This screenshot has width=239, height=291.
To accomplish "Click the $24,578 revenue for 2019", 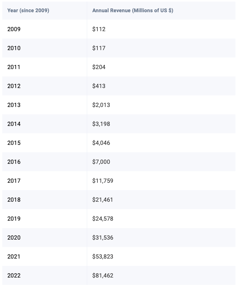I will (103, 218).
